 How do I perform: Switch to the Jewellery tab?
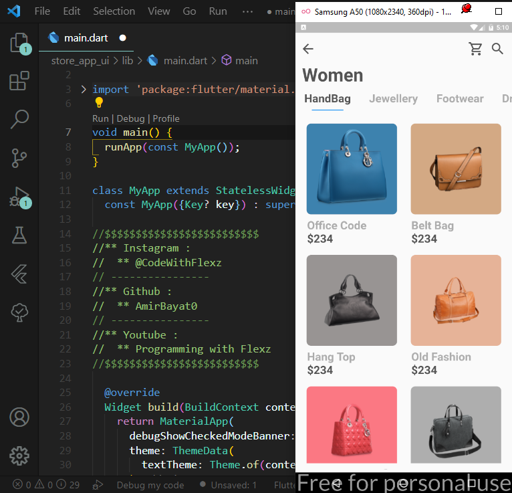393,99
